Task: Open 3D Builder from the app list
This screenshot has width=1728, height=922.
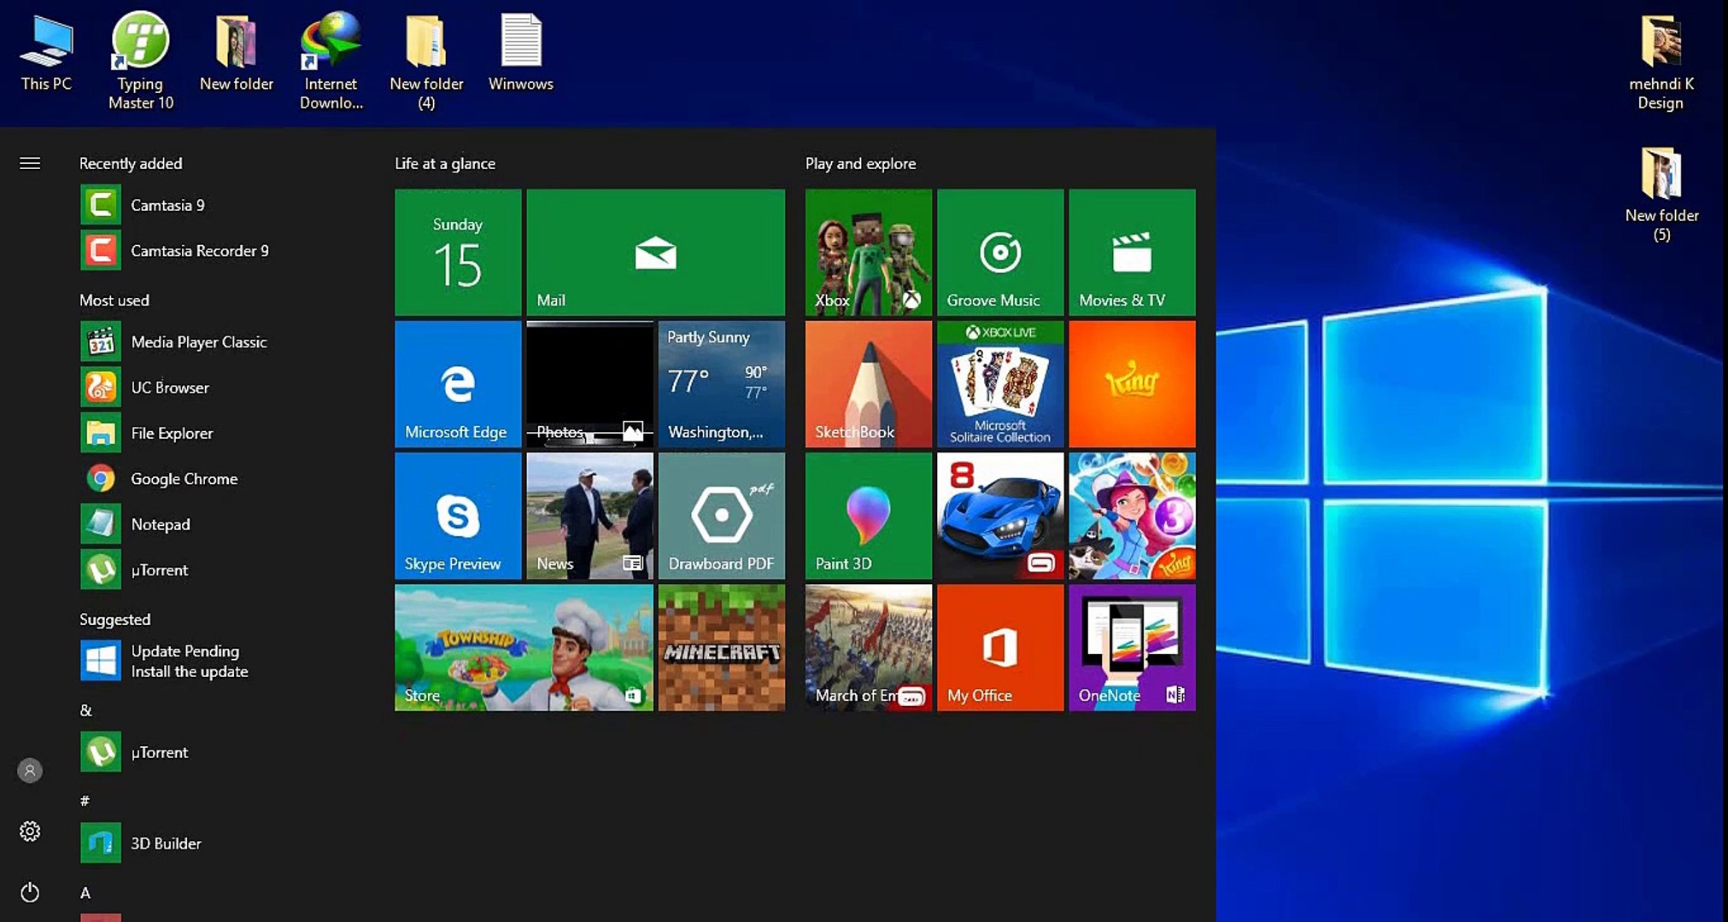Action: 165,843
